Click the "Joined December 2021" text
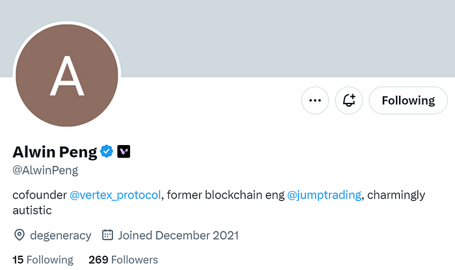This screenshot has width=455, height=270. (179, 235)
